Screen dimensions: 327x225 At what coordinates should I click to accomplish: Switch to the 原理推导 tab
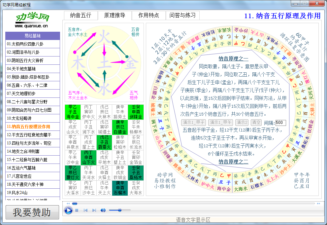[115, 15]
